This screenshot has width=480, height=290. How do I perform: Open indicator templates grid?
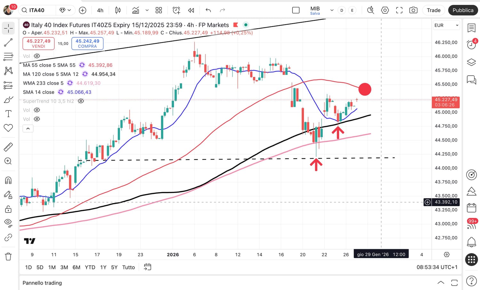tap(159, 10)
